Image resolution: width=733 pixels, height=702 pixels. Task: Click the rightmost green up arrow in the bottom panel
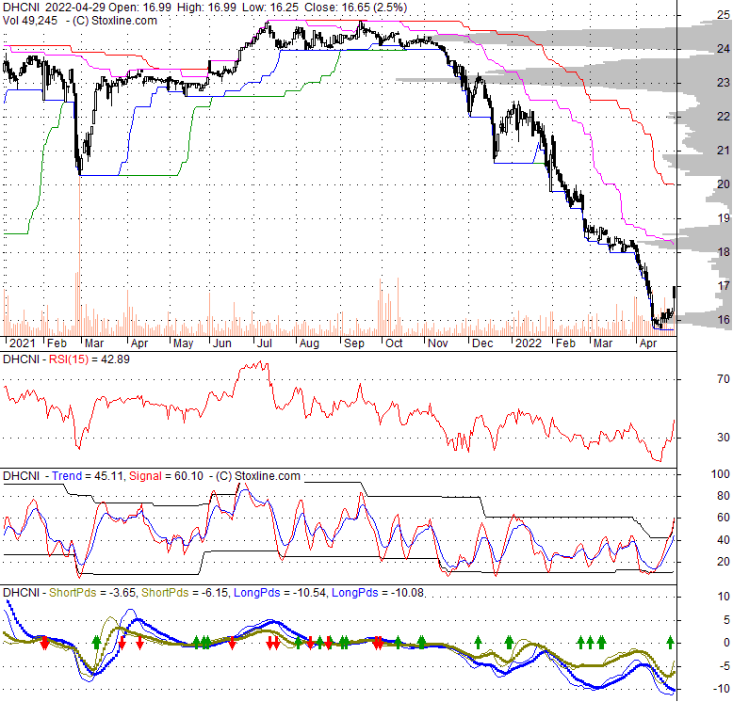coord(671,642)
